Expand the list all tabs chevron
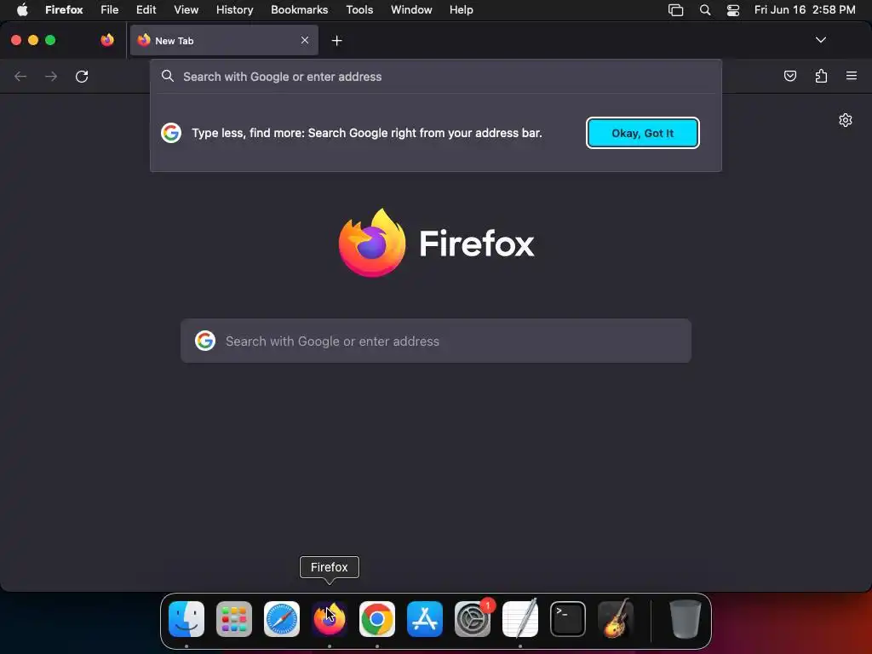The width and height of the screenshot is (872, 654). point(820,40)
